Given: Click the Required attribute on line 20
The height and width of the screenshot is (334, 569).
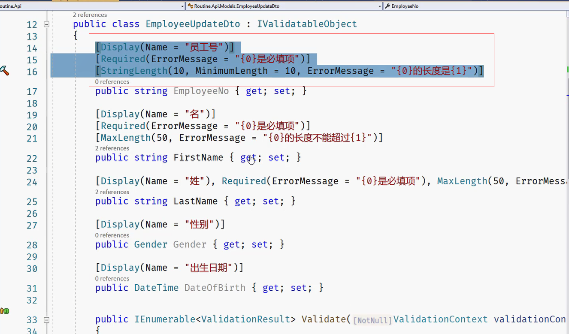Looking at the screenshot, I should click(123, 126).
